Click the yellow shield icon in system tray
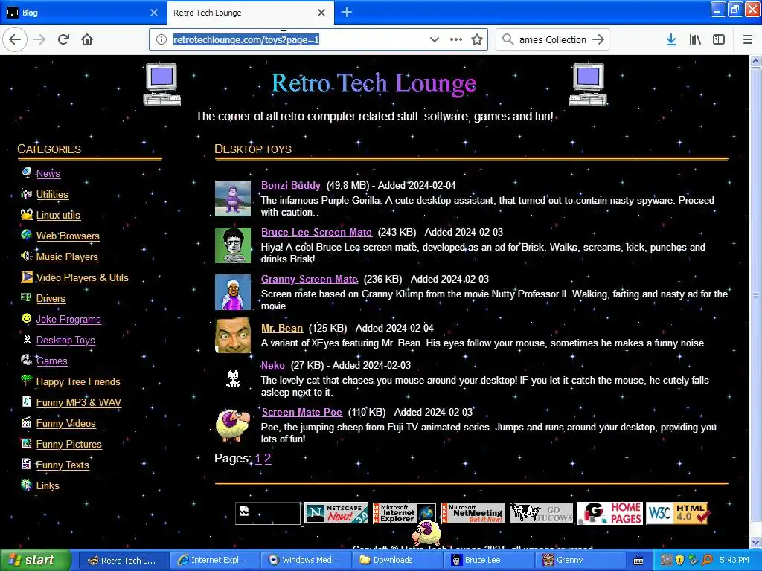The image size is (762, 571). 680,560
